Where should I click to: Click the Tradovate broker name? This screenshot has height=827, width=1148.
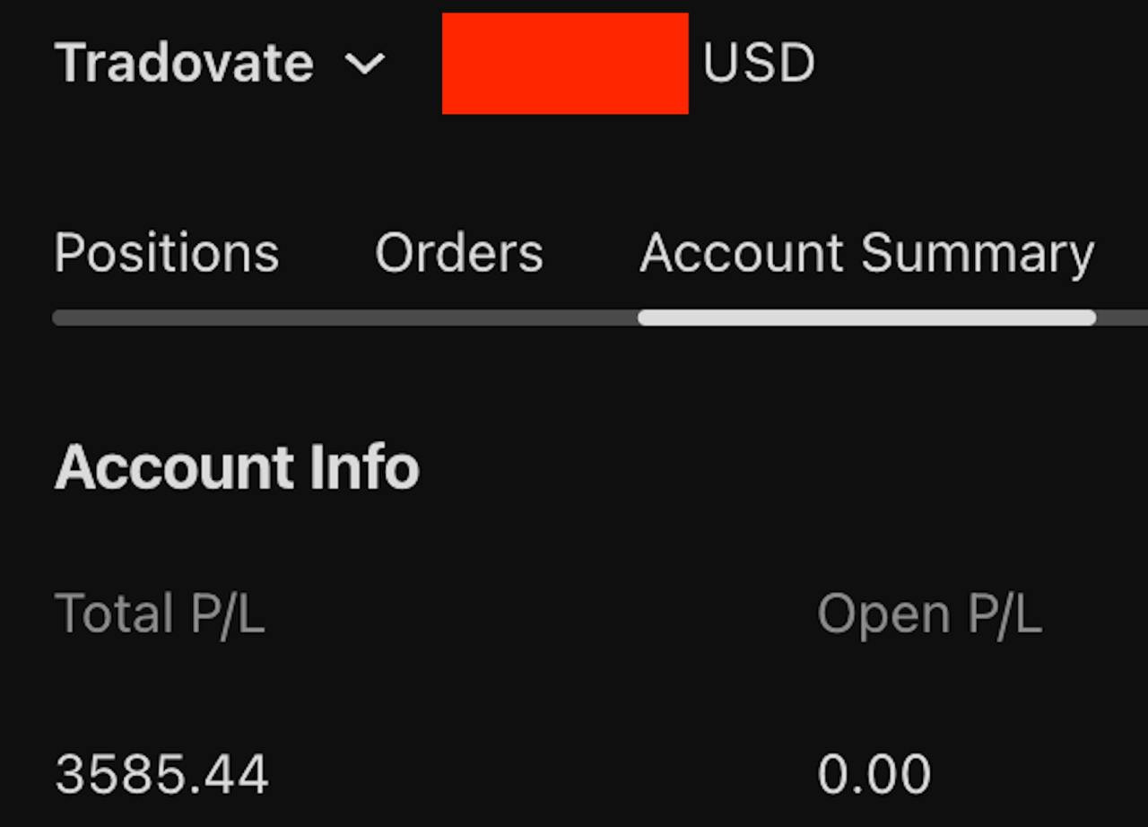[184, 64]
